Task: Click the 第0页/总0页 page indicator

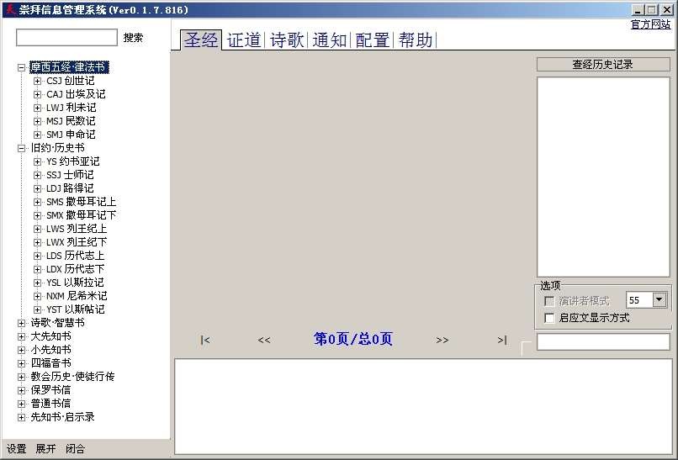Action: [x=353, y=339]
